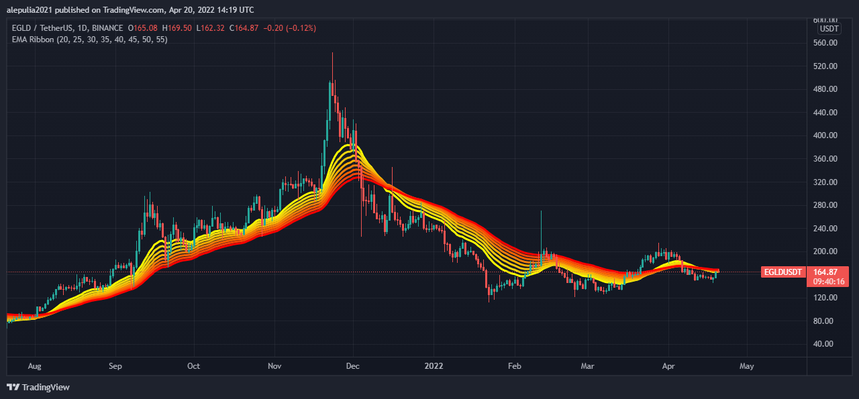The height and width of the screenshot is (399, 859).
Task: Click the 120.00 price axis label
Action: [x=824, y=298]
